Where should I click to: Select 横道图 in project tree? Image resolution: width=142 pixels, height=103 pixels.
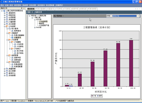coord(42,23)
